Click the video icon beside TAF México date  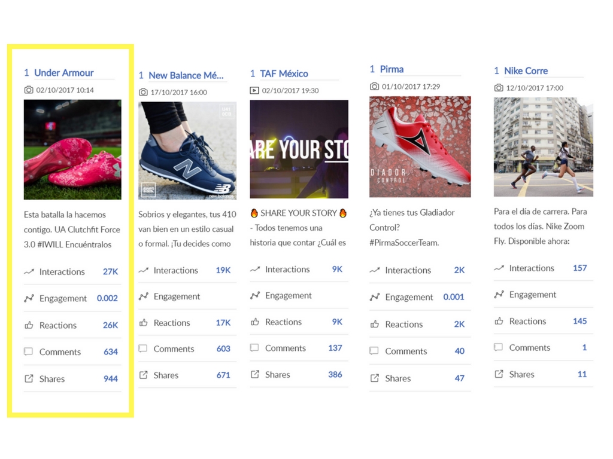click(254, 91)
